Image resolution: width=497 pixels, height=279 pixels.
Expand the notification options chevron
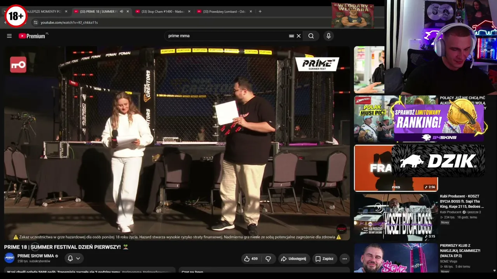[78, 258]
